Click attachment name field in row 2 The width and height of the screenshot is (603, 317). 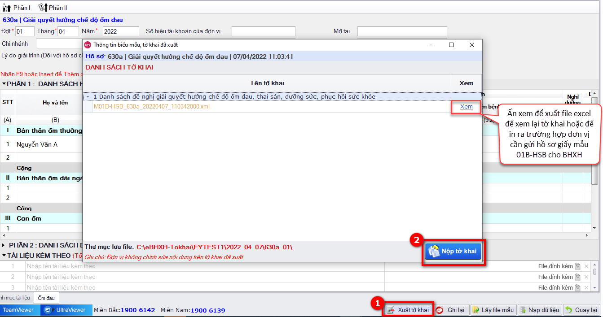[205, 277]
